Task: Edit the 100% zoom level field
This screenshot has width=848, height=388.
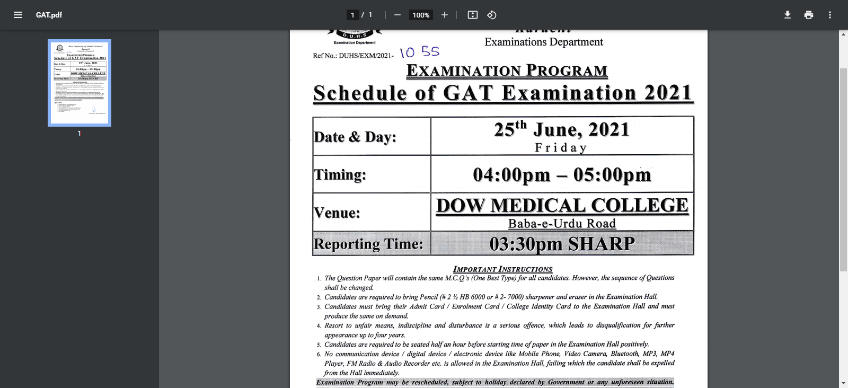Action: pos(421,15)
